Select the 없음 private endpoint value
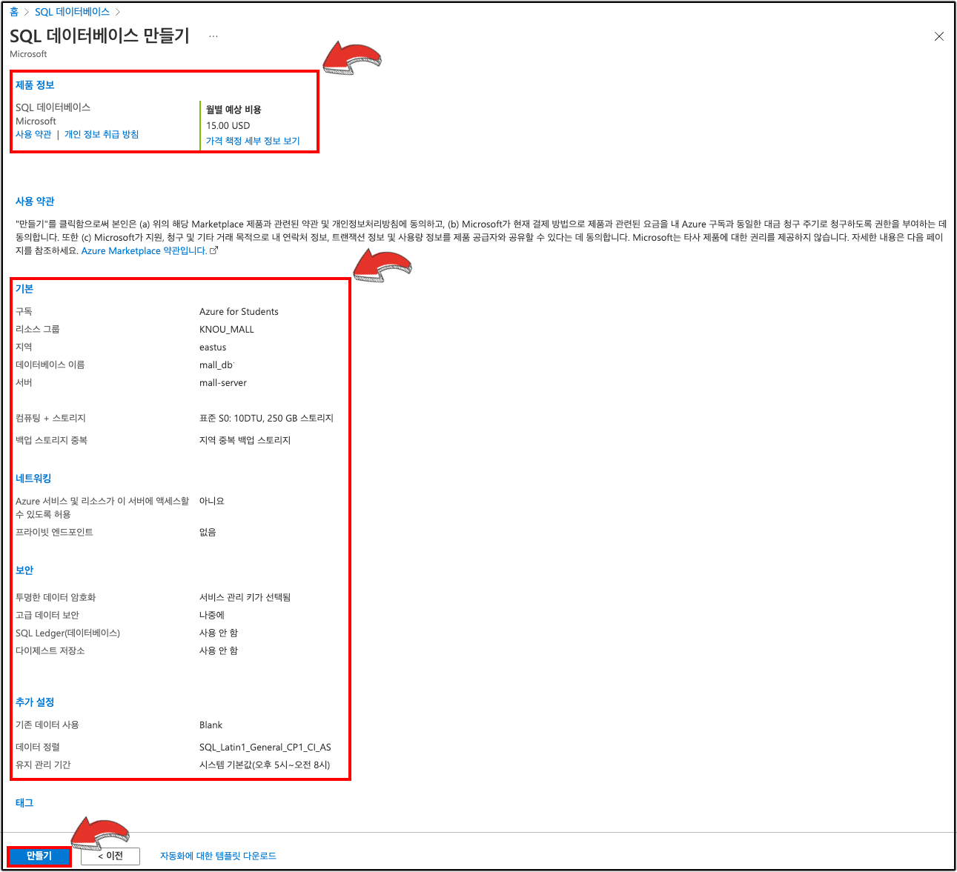Screen dimensions: 957x872 point(208,533)
